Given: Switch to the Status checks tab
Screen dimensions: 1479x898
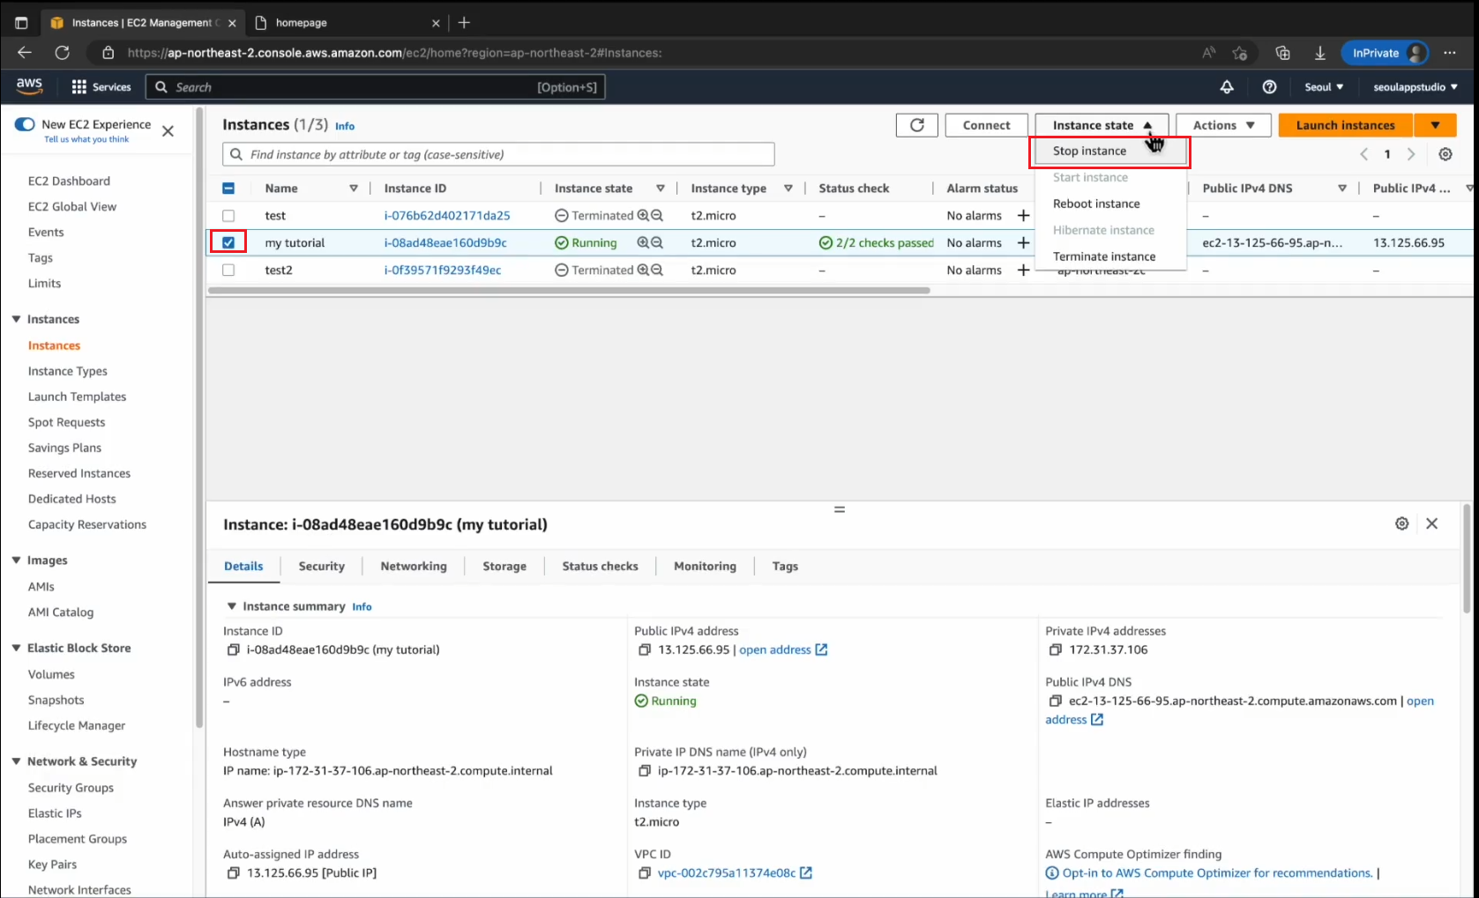Looking at the screenshot, I should 600,566.
